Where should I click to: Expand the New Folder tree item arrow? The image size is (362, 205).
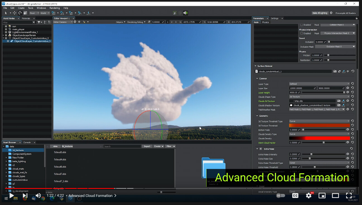pyautogui.click(x=6, y=158)
